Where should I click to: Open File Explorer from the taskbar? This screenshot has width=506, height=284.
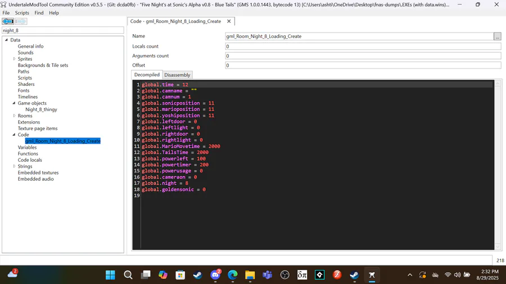250,274
